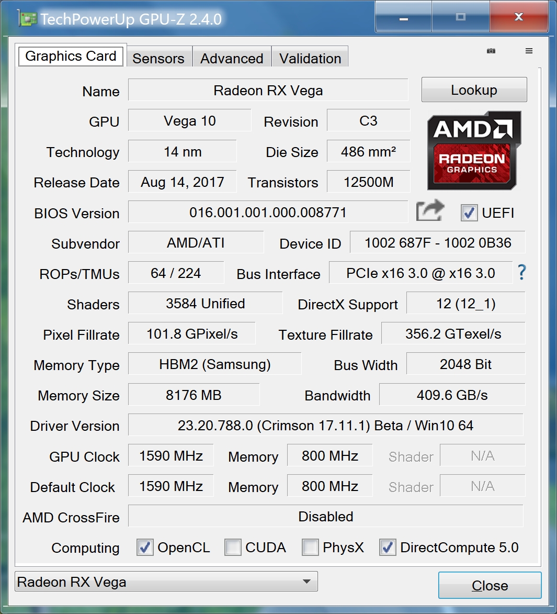Open the Radeon RX Vega GPU dropdown
The image size is (557, 614).
(166, 582)
